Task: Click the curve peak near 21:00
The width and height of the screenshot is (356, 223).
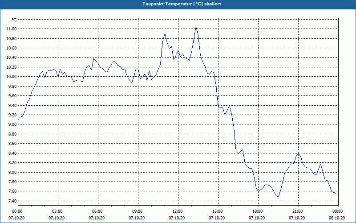Action: pyautogui.click(x=299, y=153)
